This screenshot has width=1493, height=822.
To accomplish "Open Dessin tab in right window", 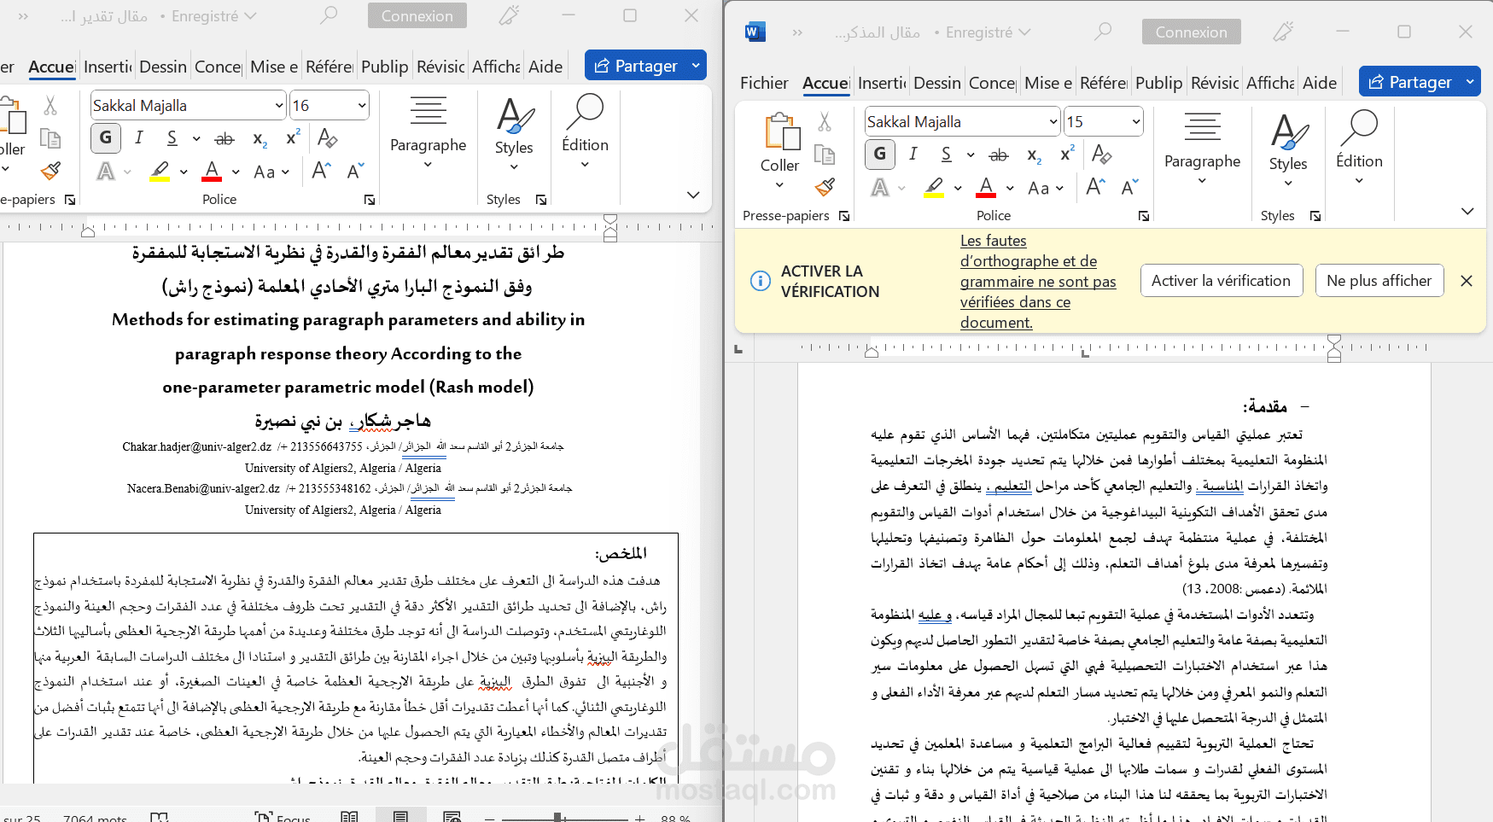I will 936,83.
